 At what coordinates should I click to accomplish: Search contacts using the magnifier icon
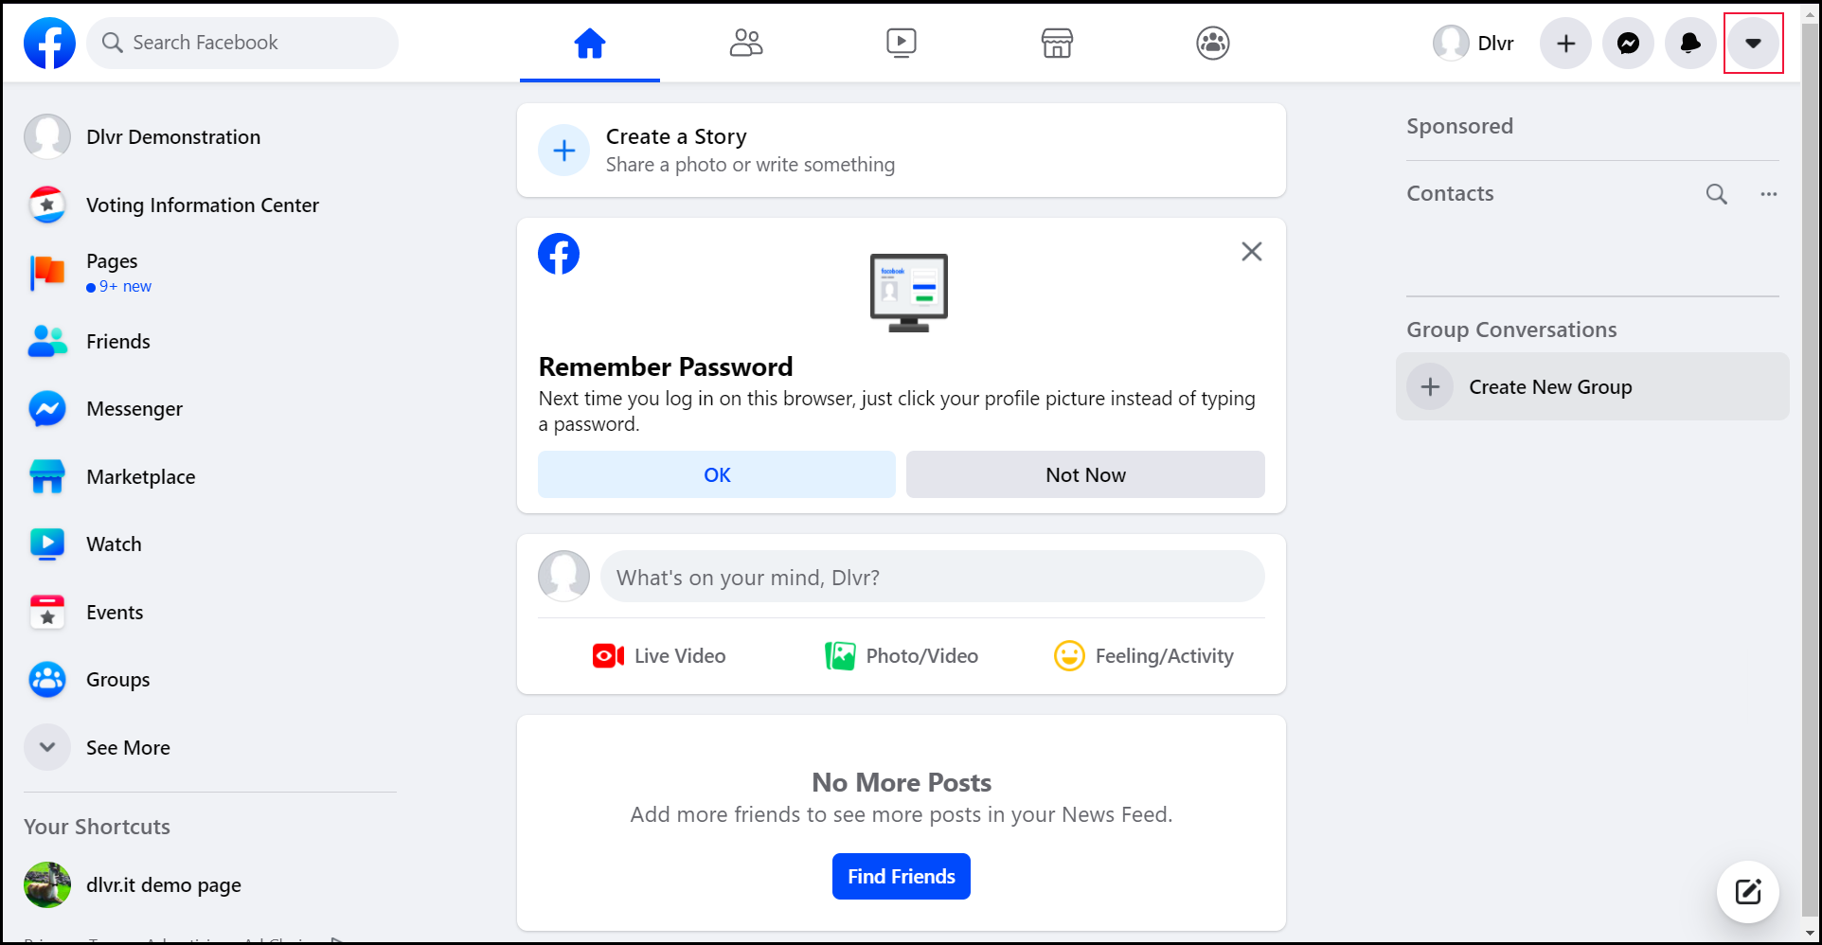click(x=1717, y=194)
